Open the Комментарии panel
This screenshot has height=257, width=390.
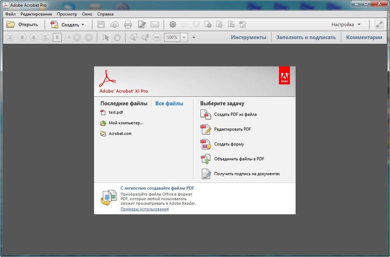coord(364,37)
